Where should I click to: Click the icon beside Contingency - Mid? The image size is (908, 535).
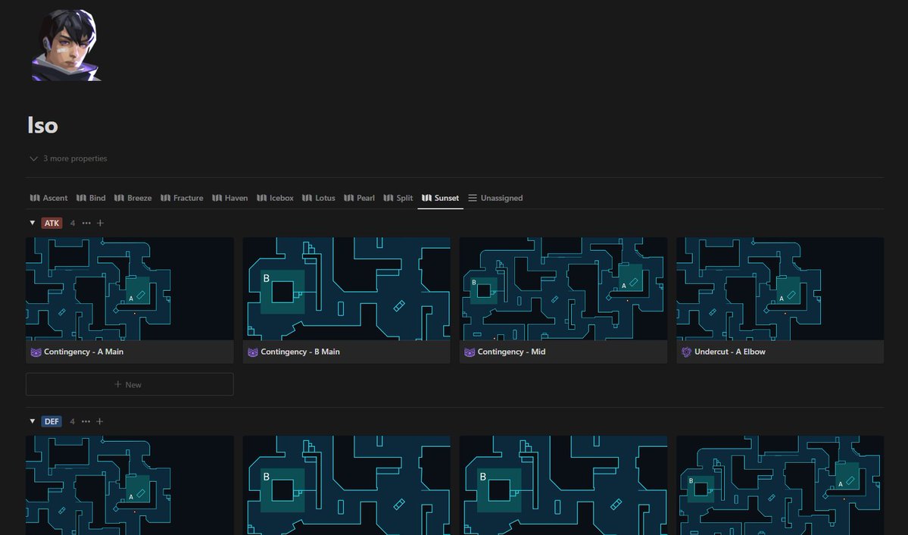click(x=470, y=352)
